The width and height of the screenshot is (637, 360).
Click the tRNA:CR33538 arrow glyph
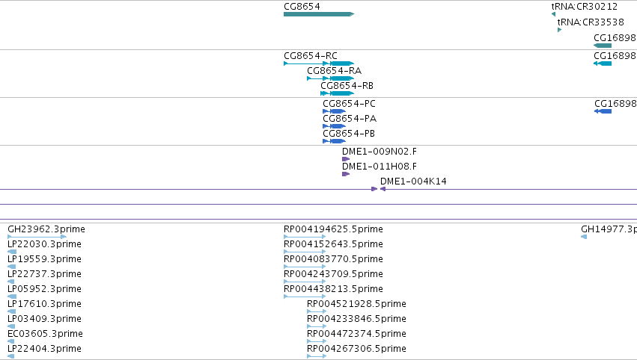click(x=559, y=30)
